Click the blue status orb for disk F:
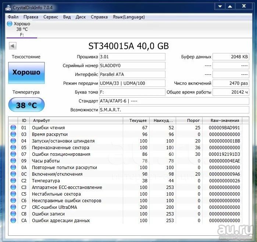 pos(10,23)
